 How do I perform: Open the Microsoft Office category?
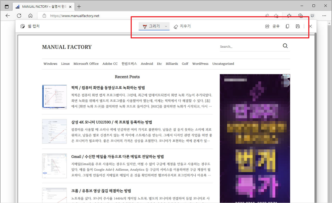pyautogui.click(x=86, y=64)
